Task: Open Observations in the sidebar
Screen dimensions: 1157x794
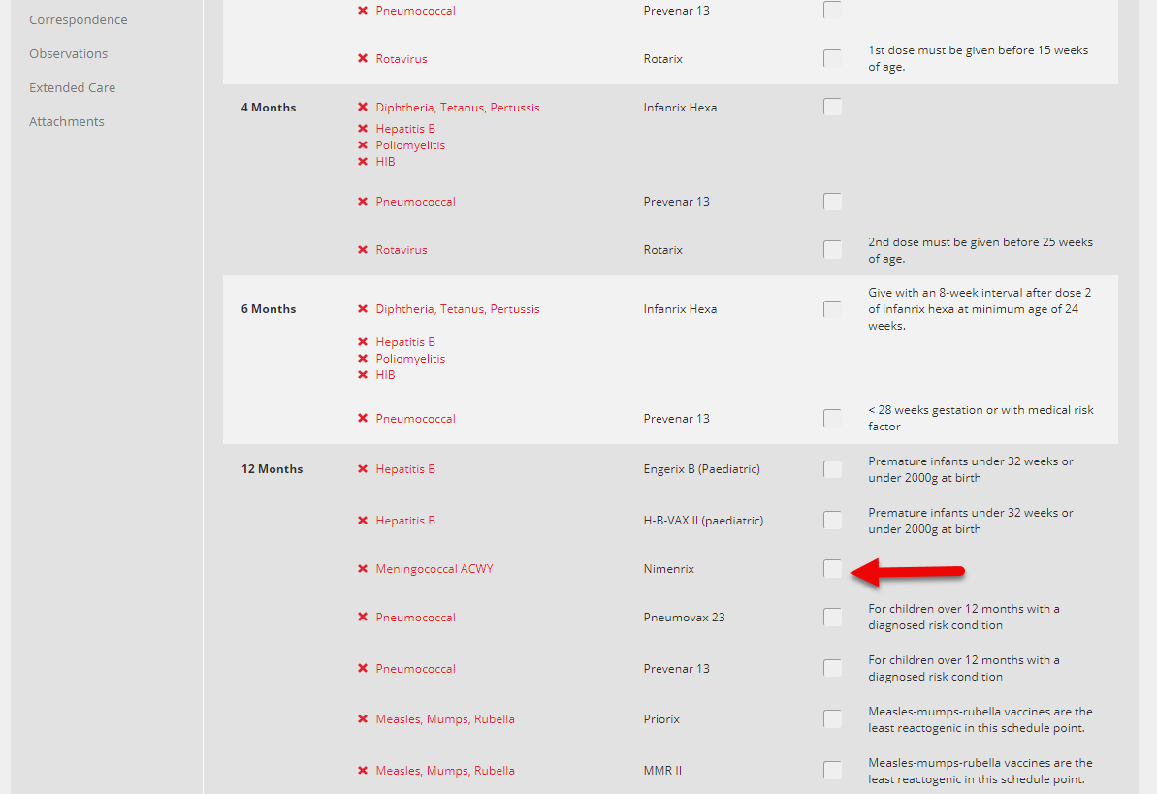Action: pos(69,54)
